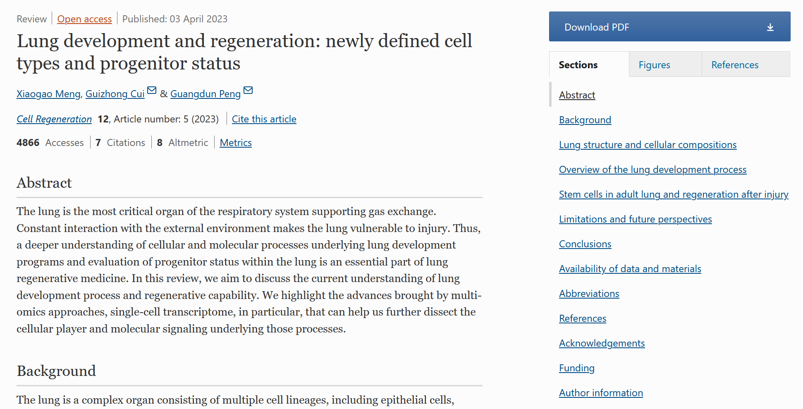This screenshot has width=803, height=409.
Task: Select the Sections tab
Action: pos(578,65)
